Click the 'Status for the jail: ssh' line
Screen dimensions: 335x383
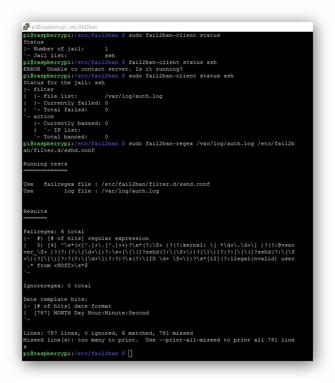pos(64,83)
